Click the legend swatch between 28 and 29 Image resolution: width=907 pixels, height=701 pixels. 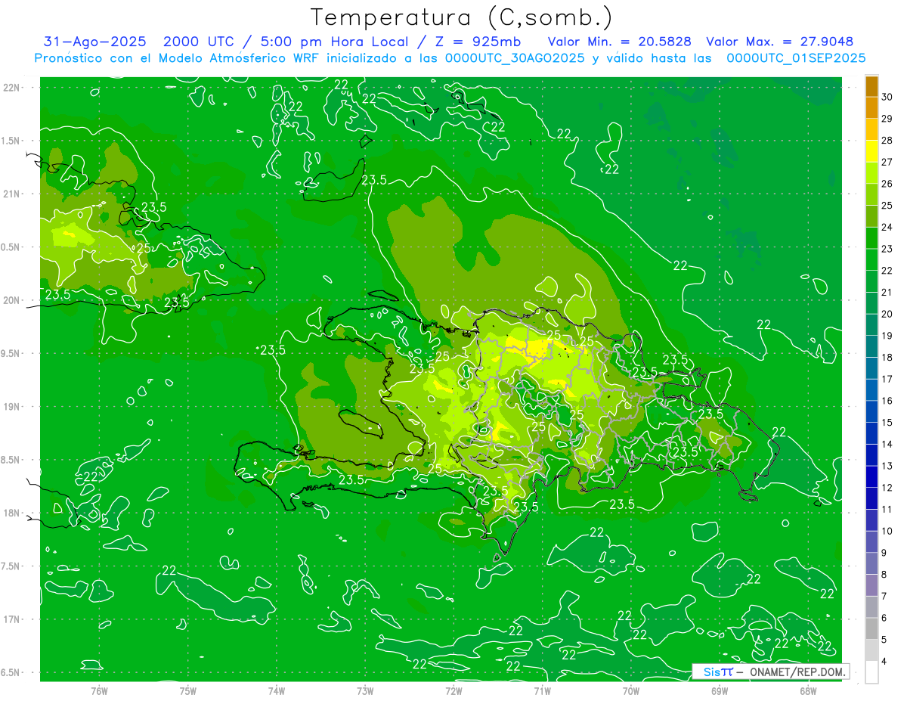pos(872,129)
